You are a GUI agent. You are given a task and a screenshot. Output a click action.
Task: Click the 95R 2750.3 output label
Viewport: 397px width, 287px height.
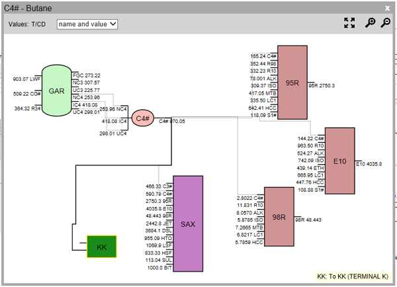(x=322, y=86)
